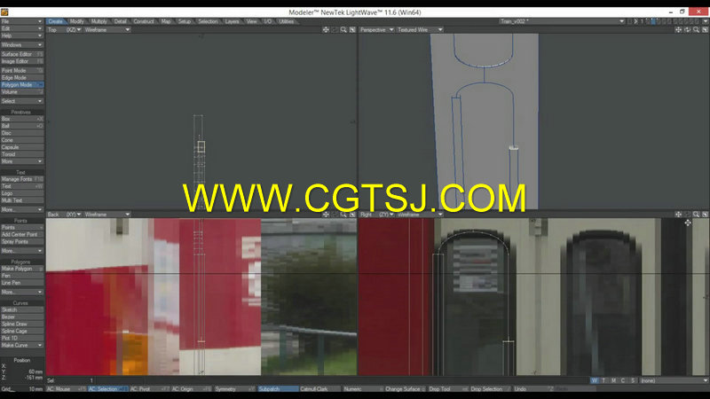Click the Make Polygon button
Screen dimensions: 710x399
[21, 269]
